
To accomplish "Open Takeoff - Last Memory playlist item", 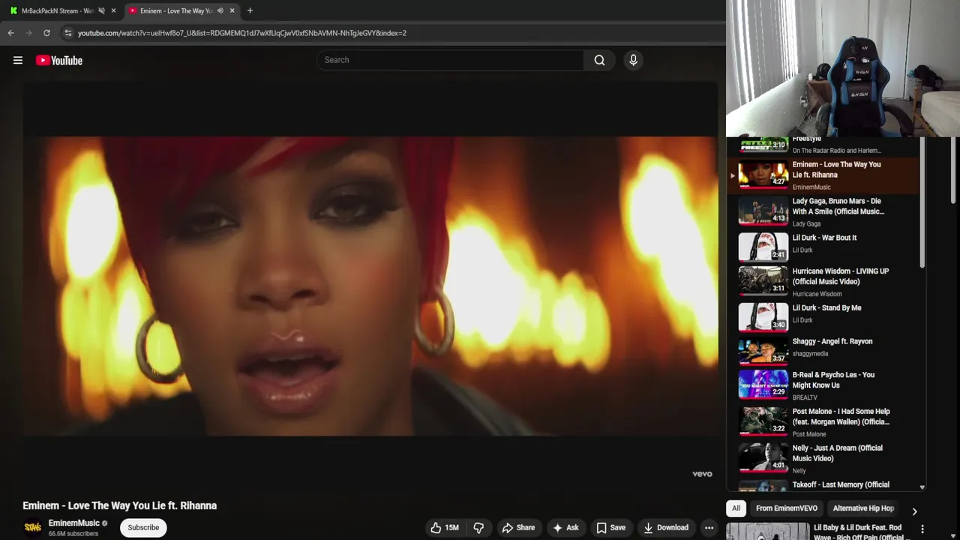I will point(823,485).
